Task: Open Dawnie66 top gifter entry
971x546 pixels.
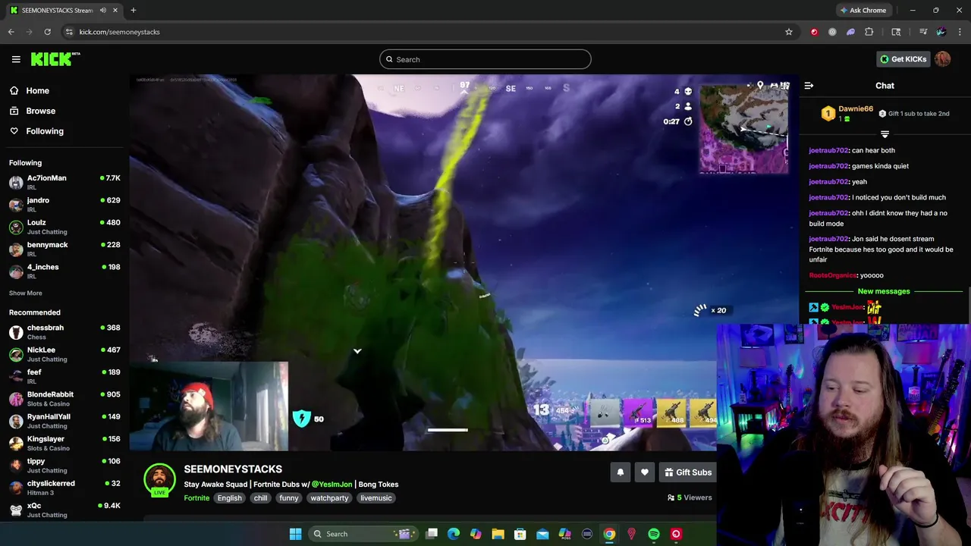Action: click(847, 114)
